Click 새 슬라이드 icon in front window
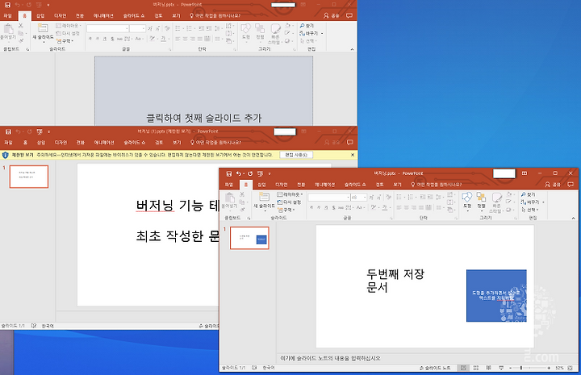 coord(264,197)
